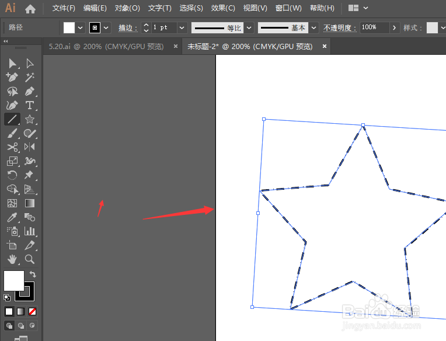Expand opacity slider arrow after 100%
446x341 pixels.
pos(394,27)
